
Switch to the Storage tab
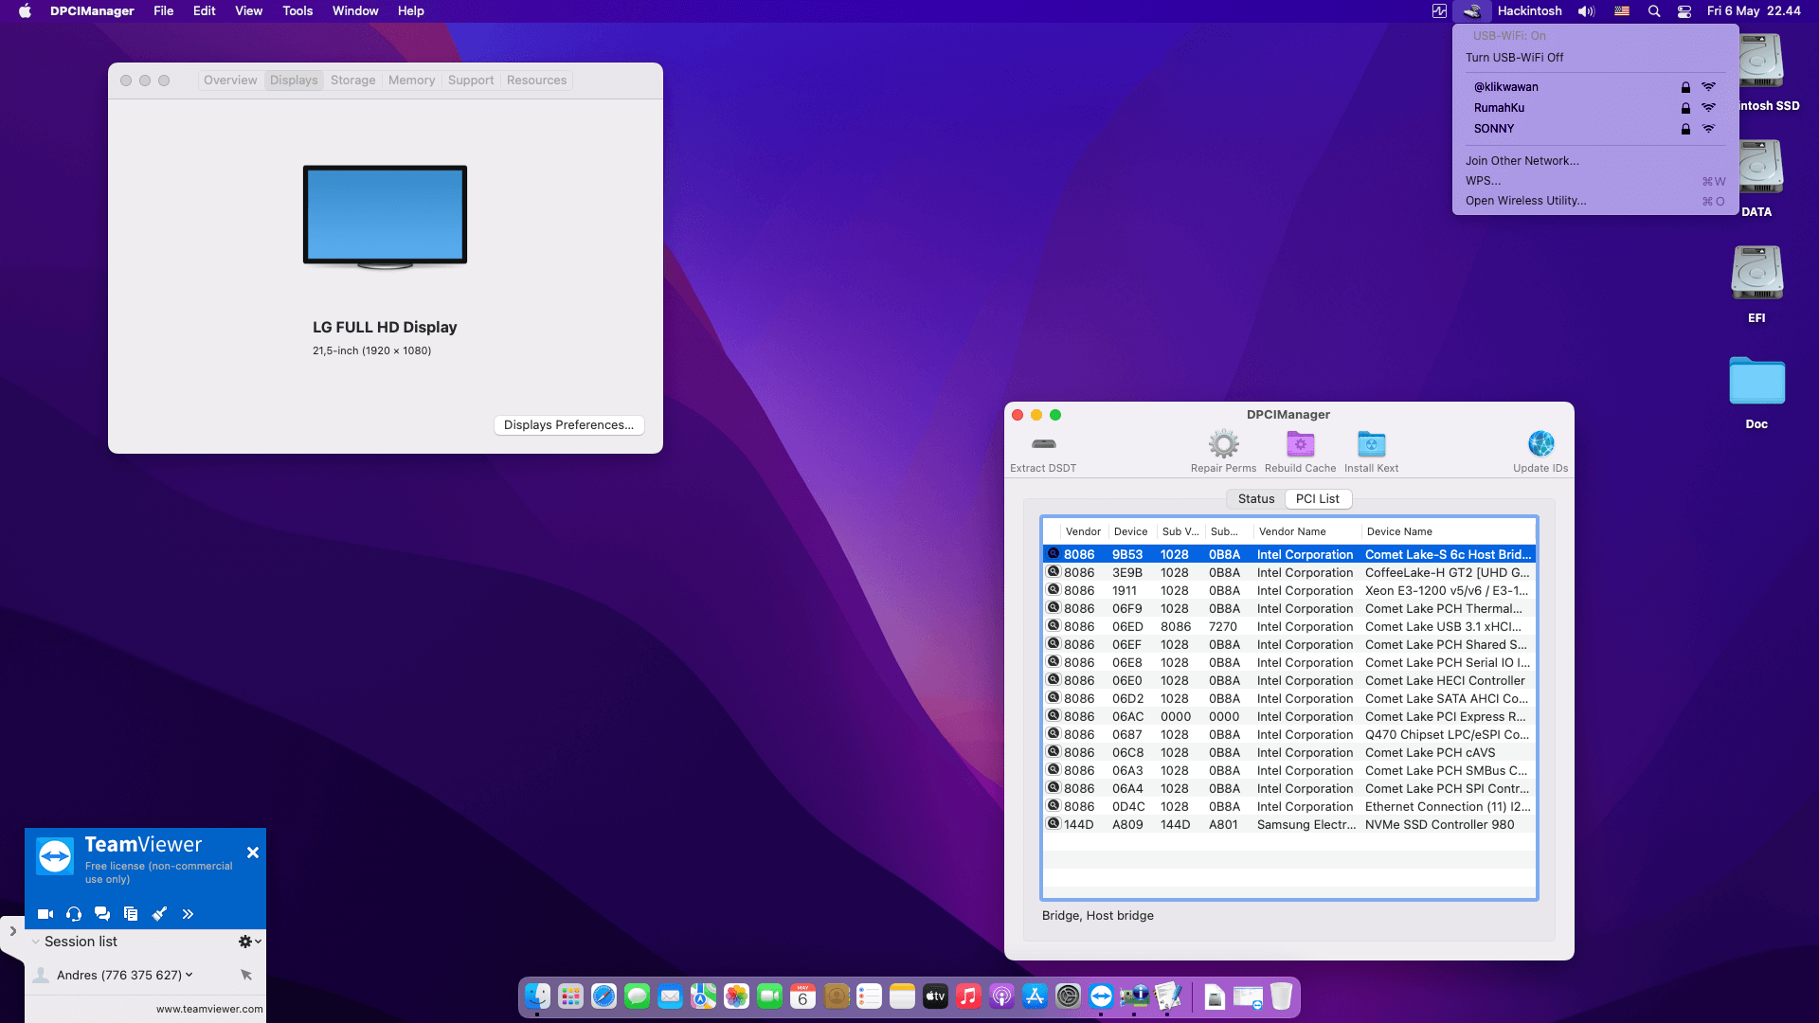coord(352,81)
